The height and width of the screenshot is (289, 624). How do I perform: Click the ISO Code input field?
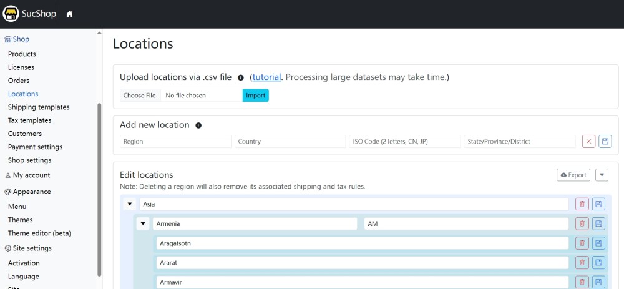coord(404,142)
